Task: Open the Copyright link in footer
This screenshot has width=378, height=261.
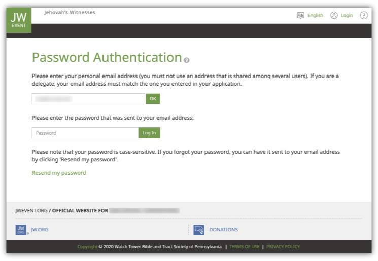Action: (87, 247)
